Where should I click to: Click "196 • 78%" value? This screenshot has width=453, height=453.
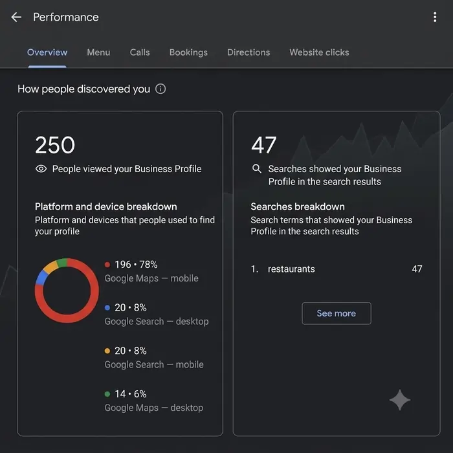pos(136,264)
